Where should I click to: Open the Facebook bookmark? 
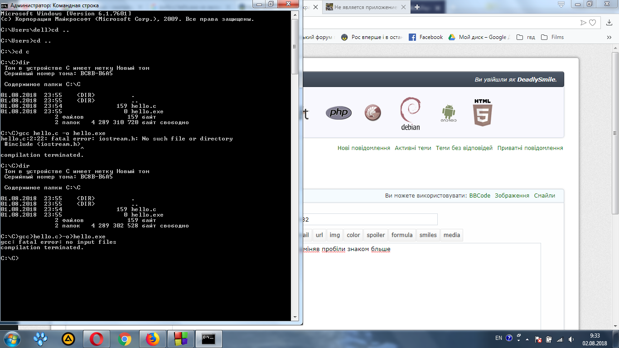pyautogui.click(x=426, y=37)
